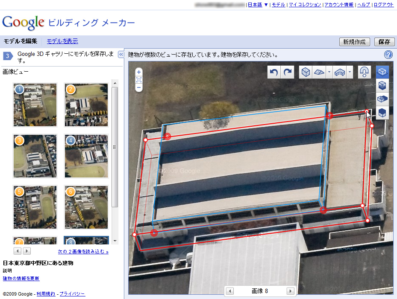The width and height of the screenshot is (397, 299).
Task: Enable the stacked blocks display mode
Action: coord(382,85)
